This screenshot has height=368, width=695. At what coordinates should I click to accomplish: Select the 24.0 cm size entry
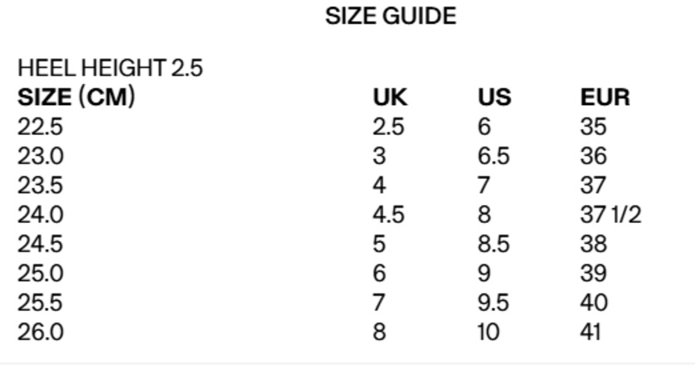coord(41,214)
